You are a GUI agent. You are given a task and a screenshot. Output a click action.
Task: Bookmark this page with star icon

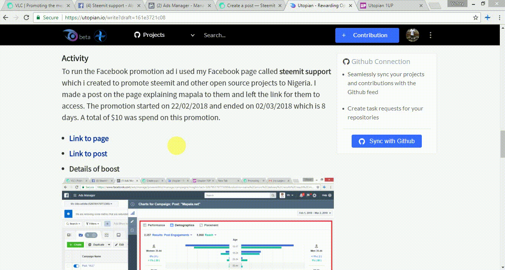click(476, 17)
